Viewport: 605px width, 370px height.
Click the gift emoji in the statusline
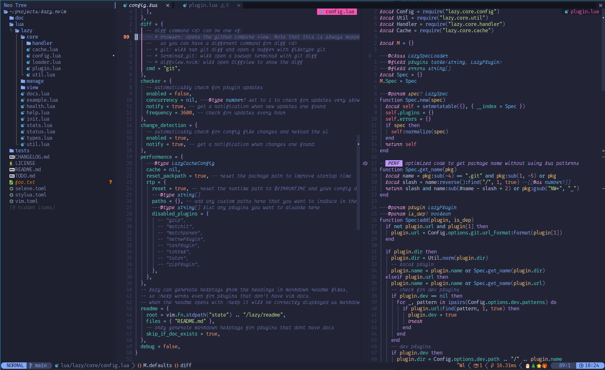[x=545, y=366]
